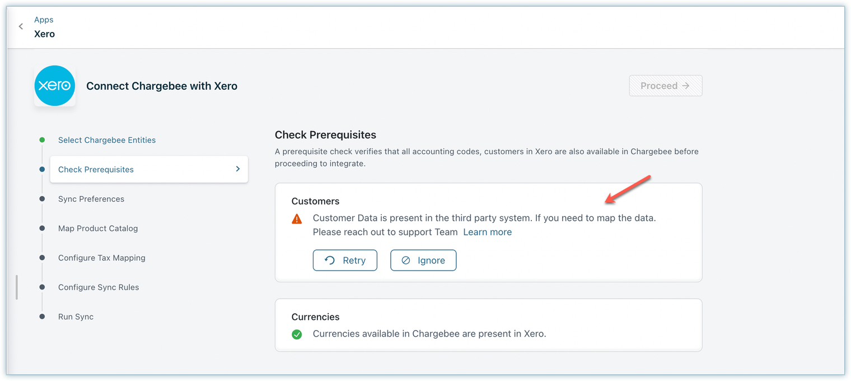Click the left sidebar scrollbar handle
This screenshot has height=381, width=851.
[x=17, y=287]
